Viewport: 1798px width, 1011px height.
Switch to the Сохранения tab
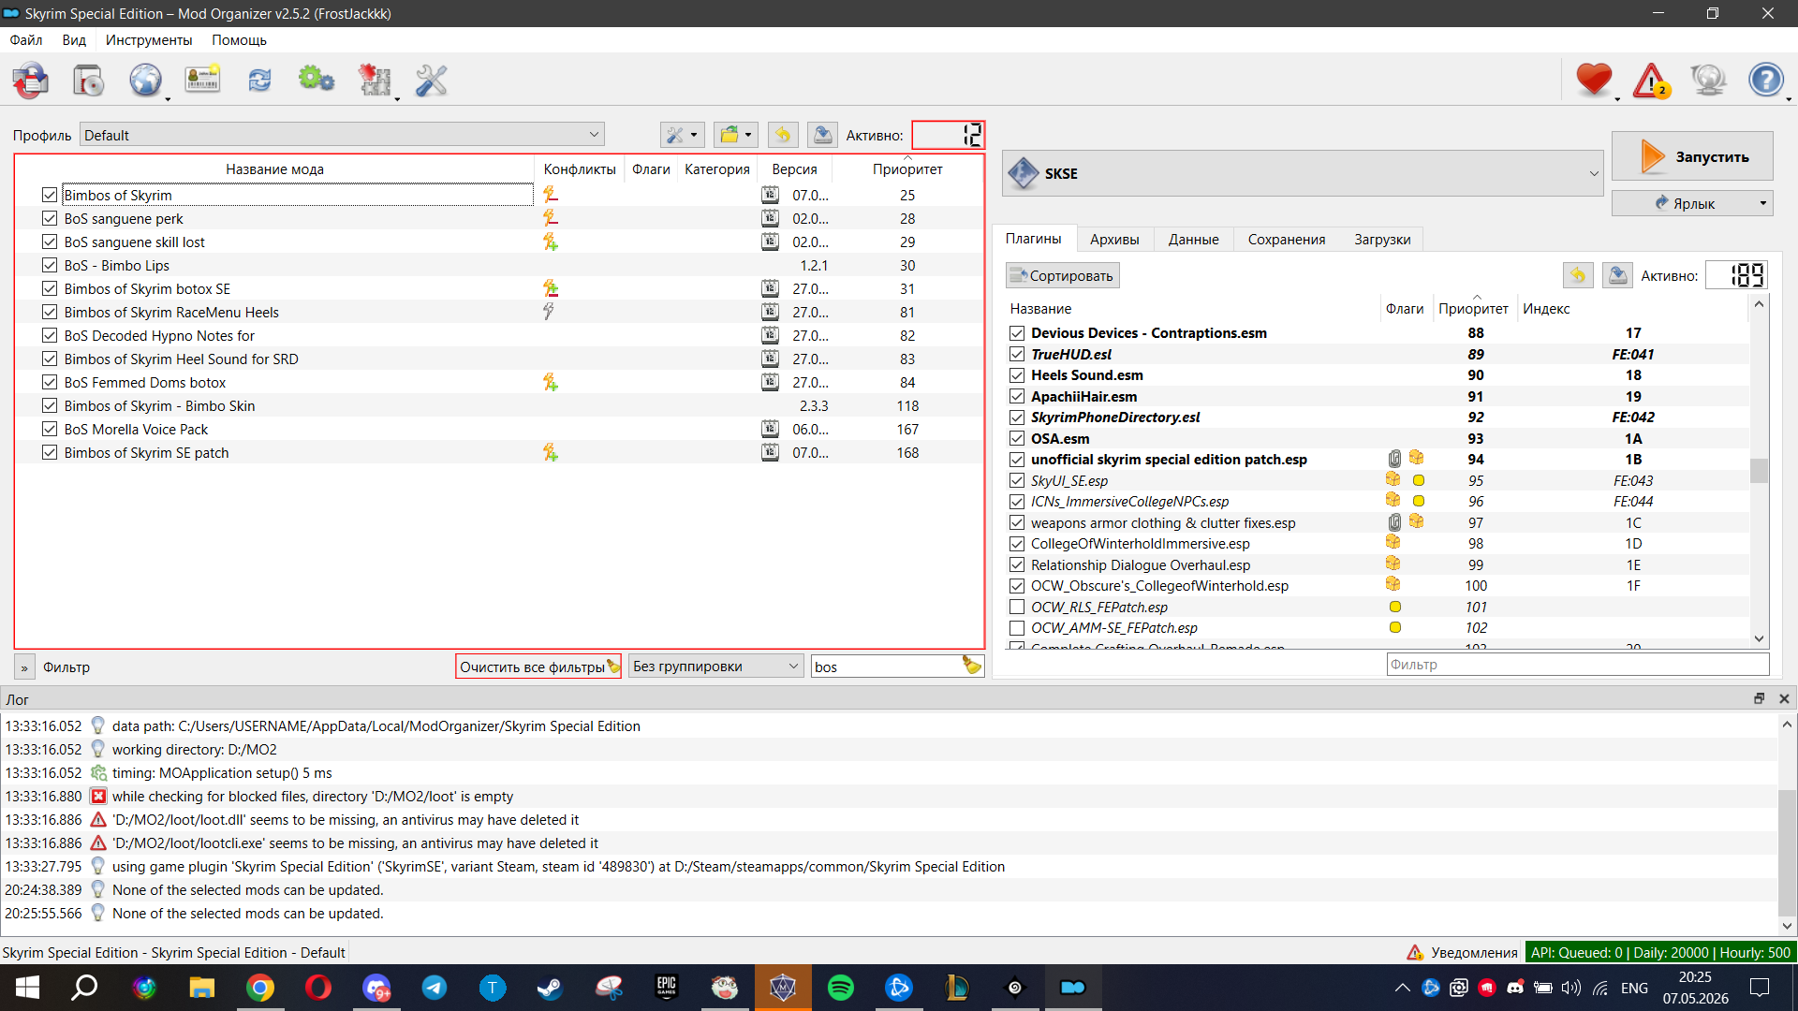tap(1287, 240)
